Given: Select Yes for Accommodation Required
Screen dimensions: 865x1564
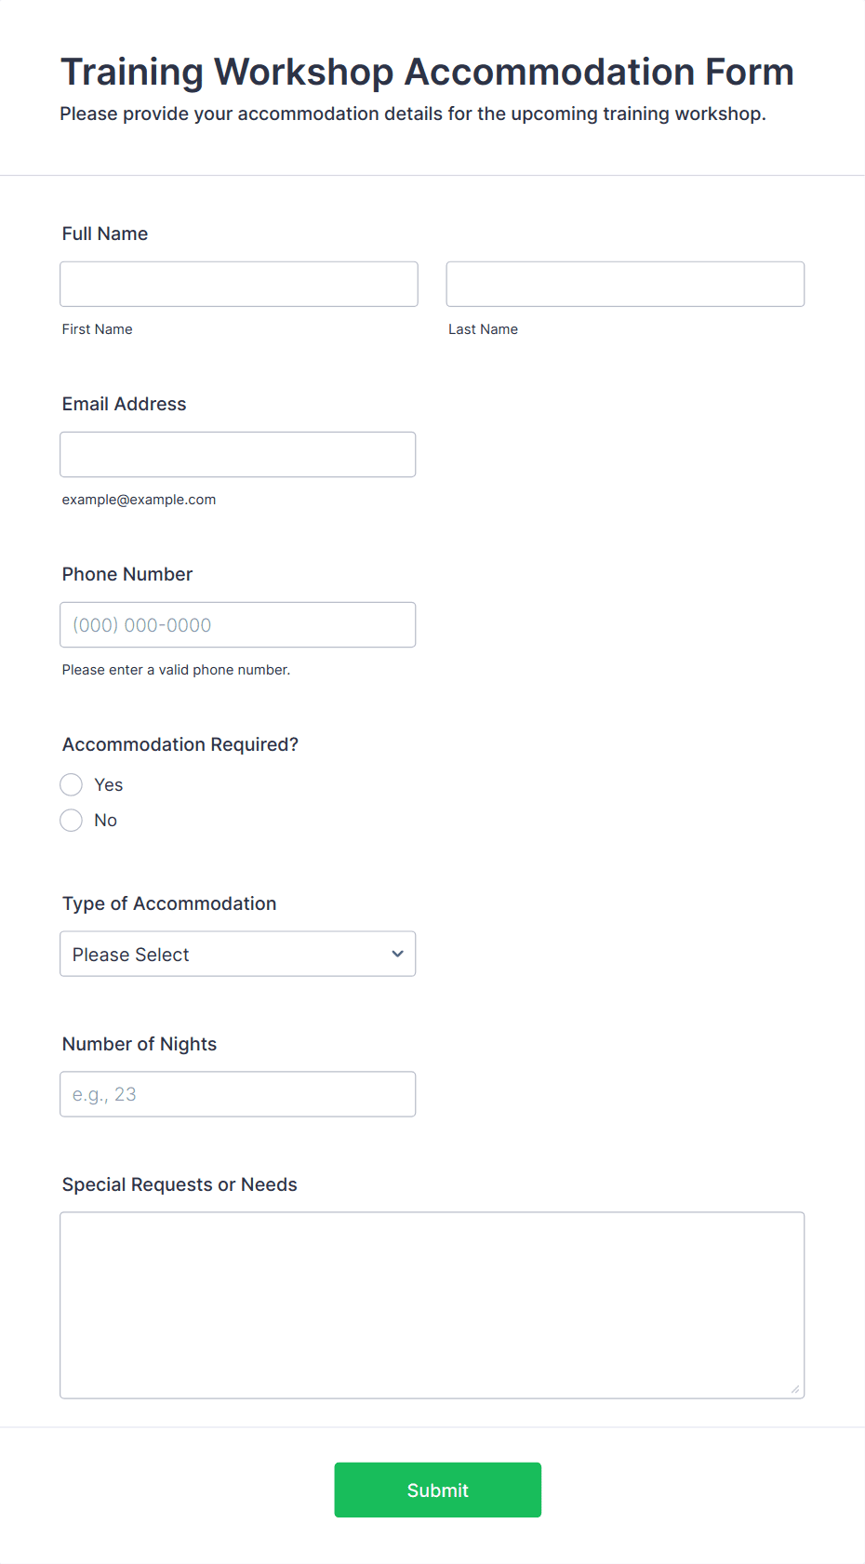Looking at the screenshot, I should coord(72,784).
